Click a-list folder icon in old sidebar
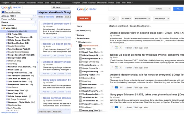The width and height of the screenshot is (184, 114). coord(4,28)
